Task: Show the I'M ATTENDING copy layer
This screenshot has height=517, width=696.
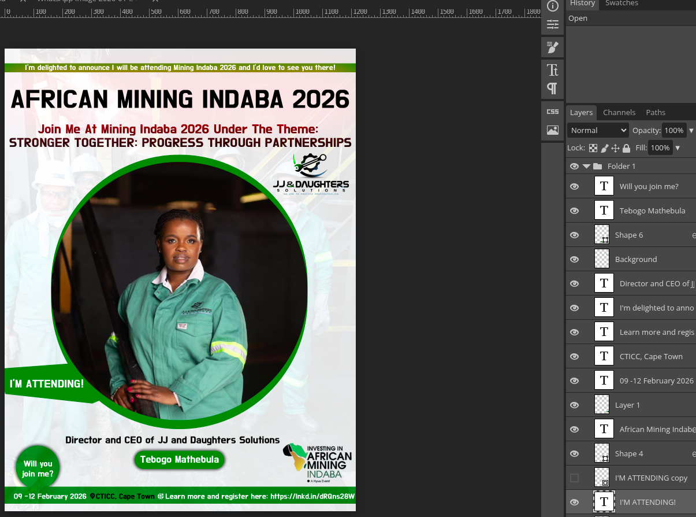Action: 574,478
